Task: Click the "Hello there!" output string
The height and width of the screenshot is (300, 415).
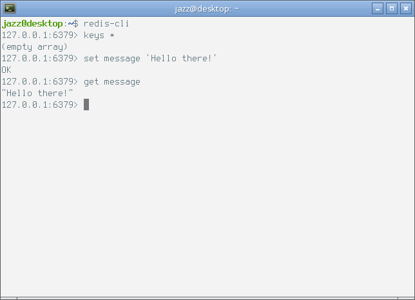Action: (37, 93)
